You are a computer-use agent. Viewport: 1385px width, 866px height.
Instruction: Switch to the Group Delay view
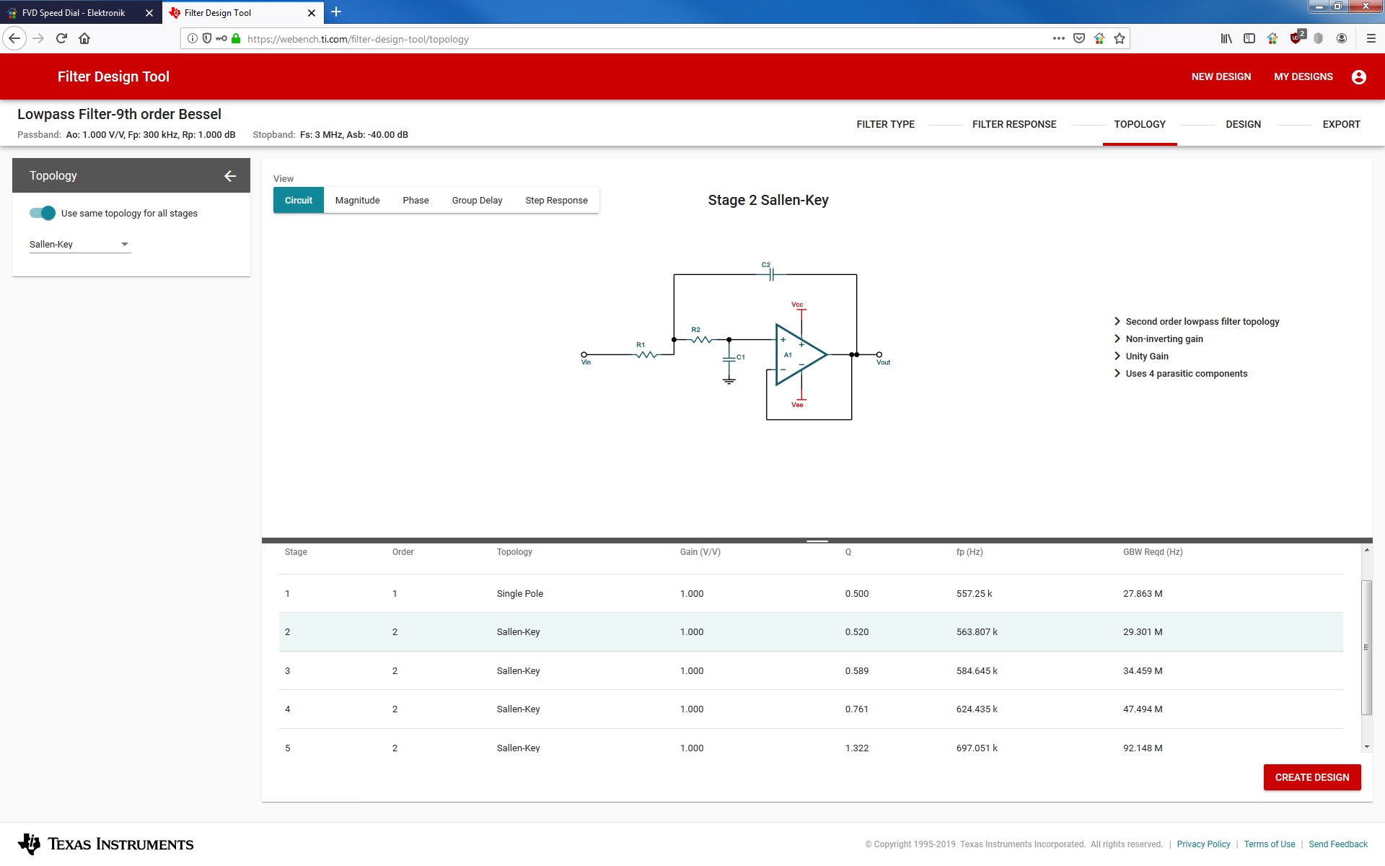[x=477, y=201]
